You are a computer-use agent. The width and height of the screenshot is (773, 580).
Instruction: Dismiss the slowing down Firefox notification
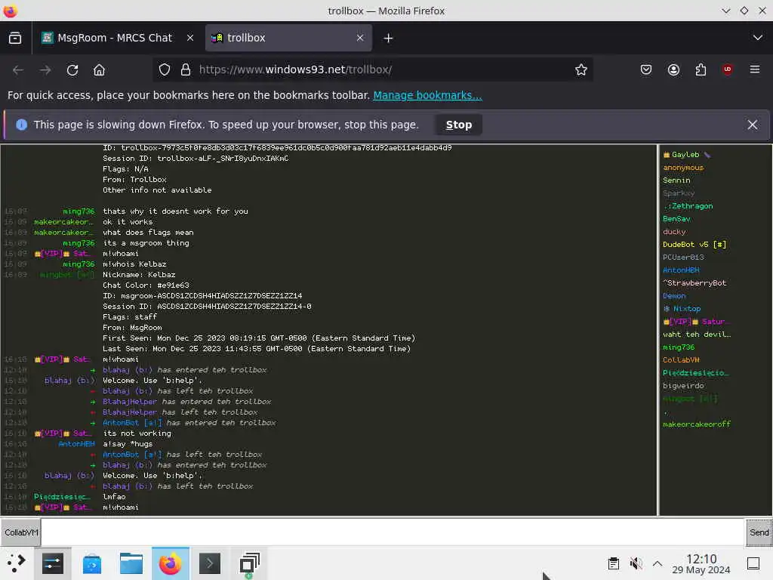(753, 125)
